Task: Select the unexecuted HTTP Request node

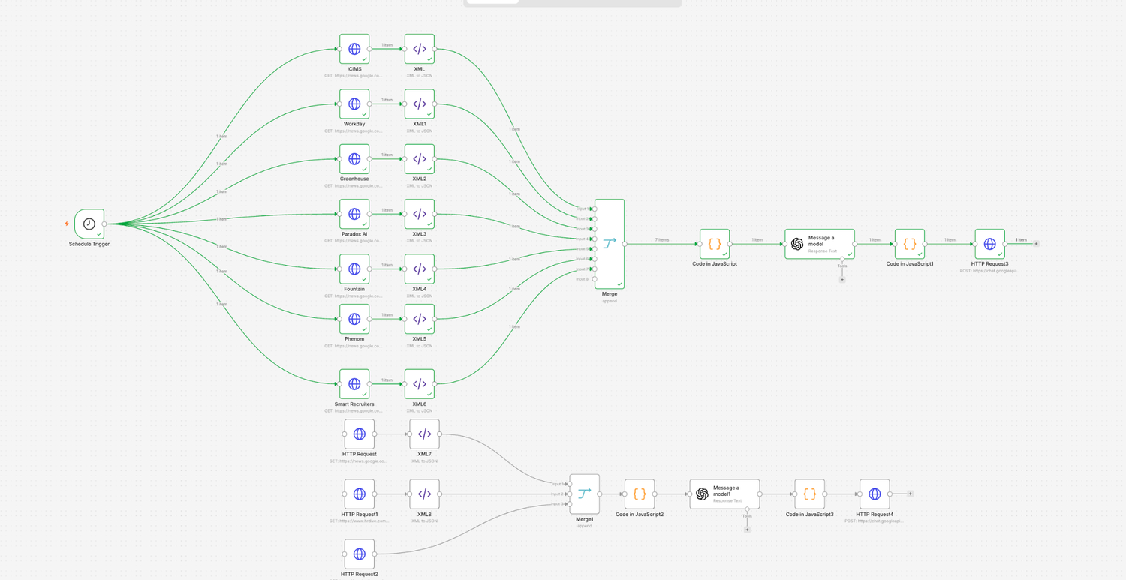Action: click(x=360, y=434)
